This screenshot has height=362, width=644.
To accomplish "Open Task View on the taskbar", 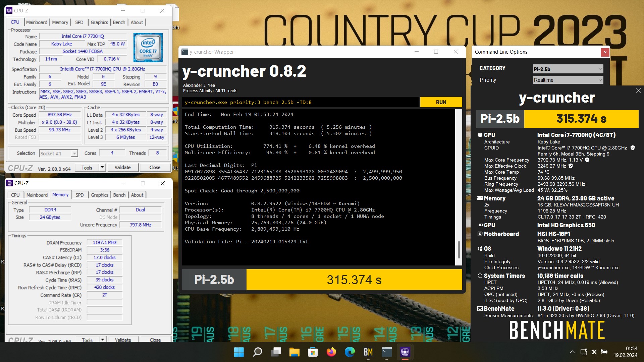I will click(276, 352).
